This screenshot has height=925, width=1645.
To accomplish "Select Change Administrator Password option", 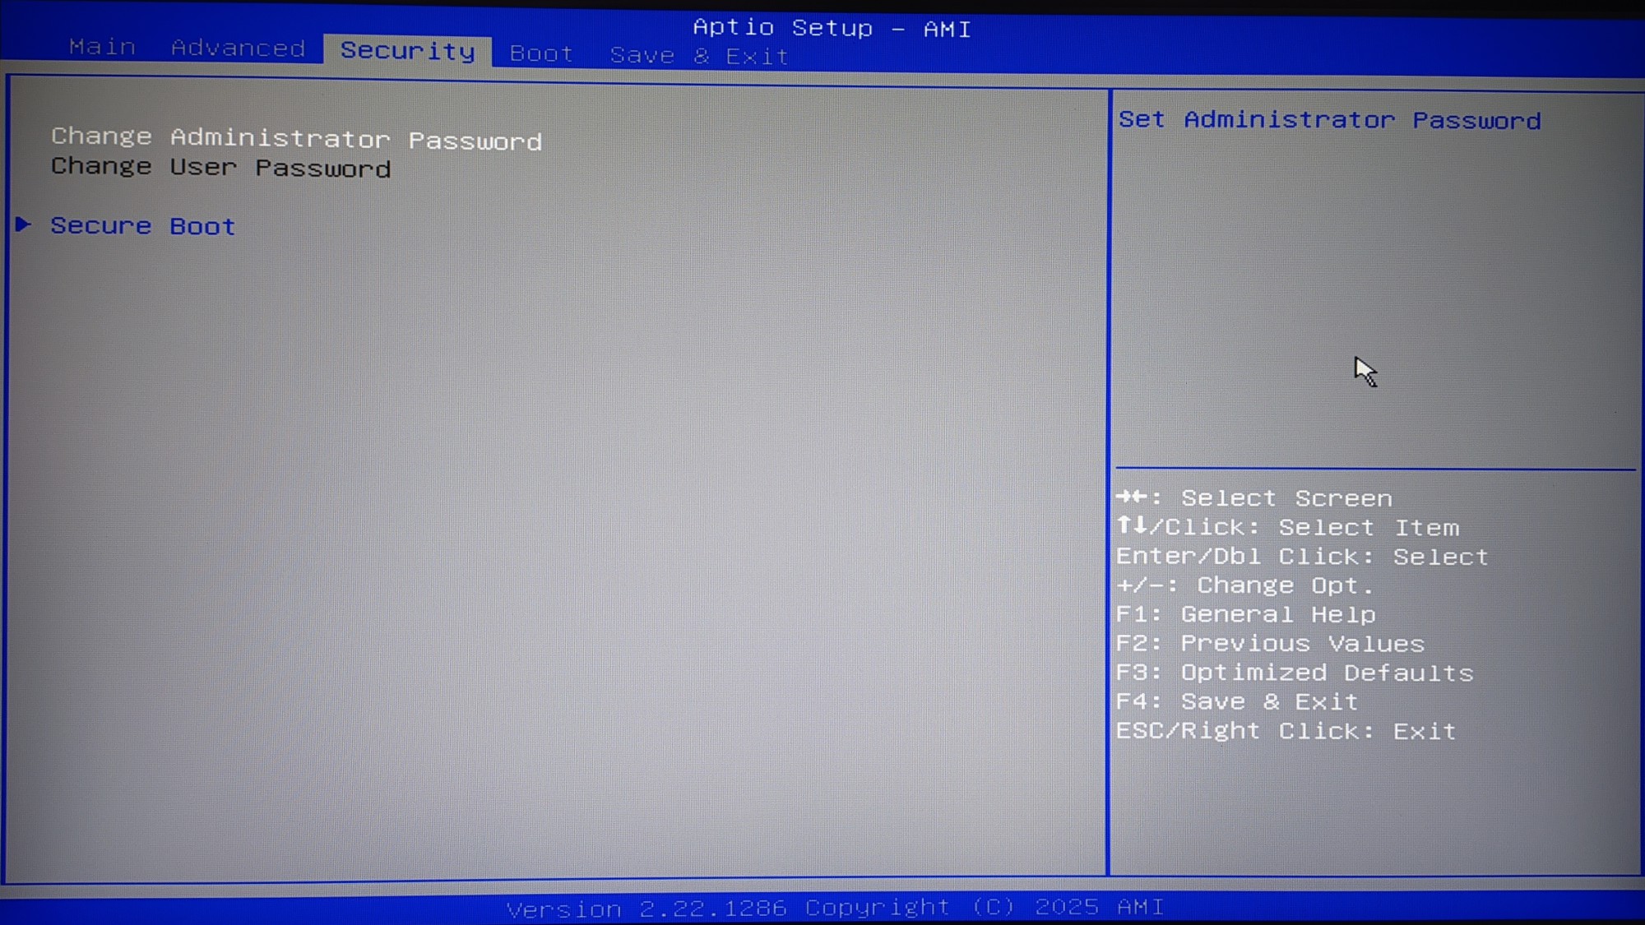I will click(x=296, y=139).
